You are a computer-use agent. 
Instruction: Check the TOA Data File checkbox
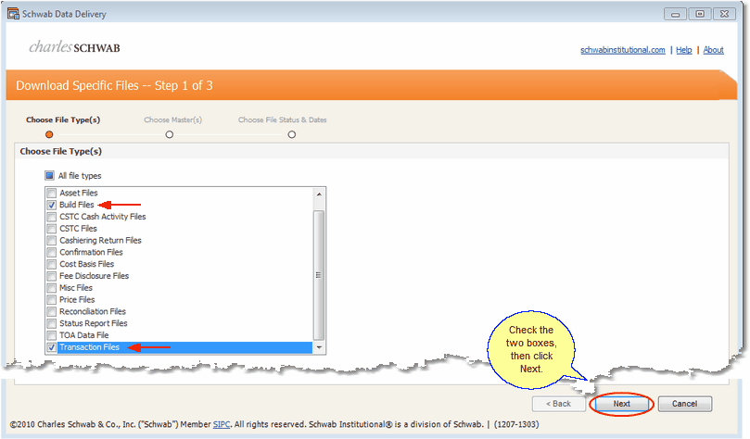point(52,335)
